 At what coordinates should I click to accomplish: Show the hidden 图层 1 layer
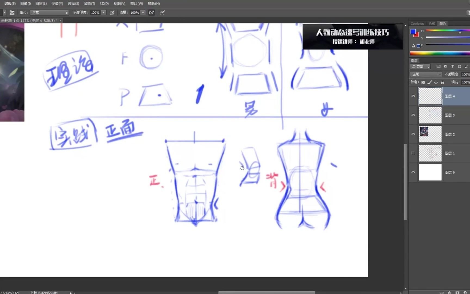click(413, 153)
